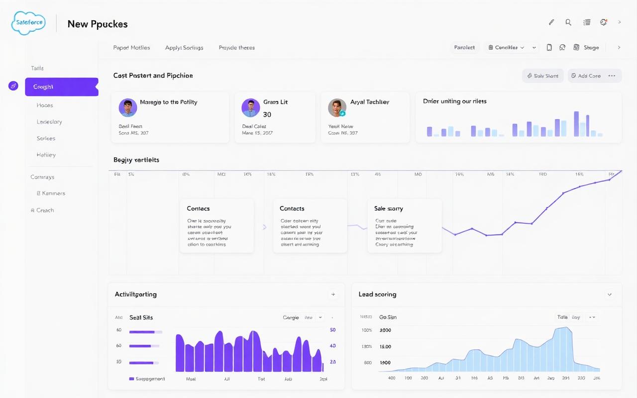Open the Cangie dropdown in activity chart
The width and height of the screenshot is (637, 398).
pyautogui.click(x=303, y=317)
